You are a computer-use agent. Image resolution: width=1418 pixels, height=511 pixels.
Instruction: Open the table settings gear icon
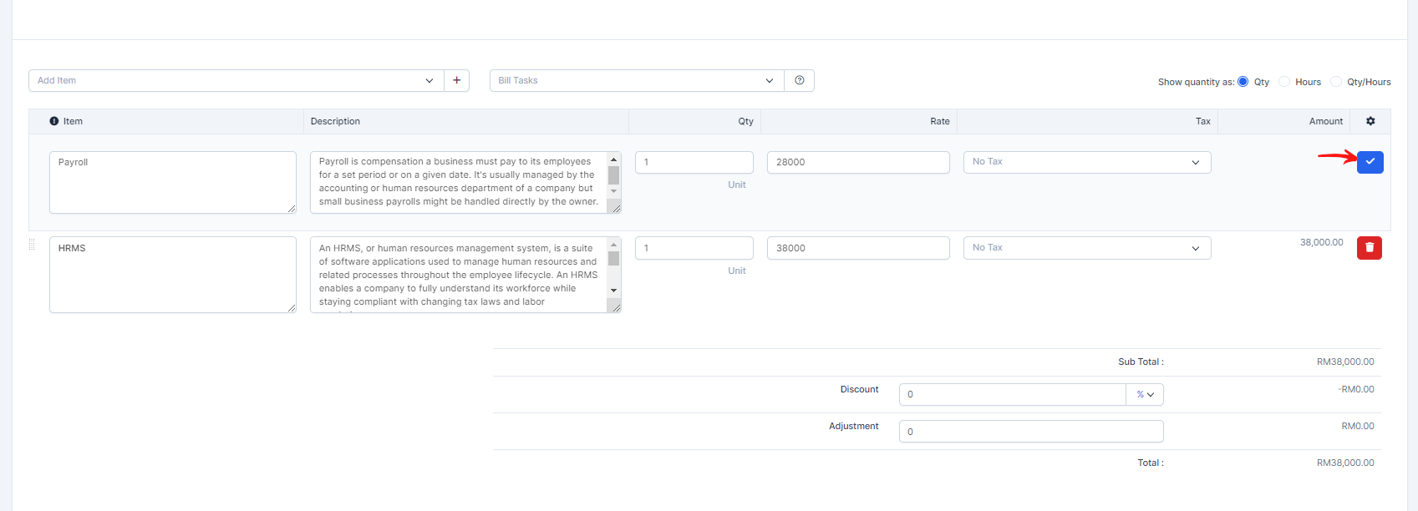tap(1370, 121)
